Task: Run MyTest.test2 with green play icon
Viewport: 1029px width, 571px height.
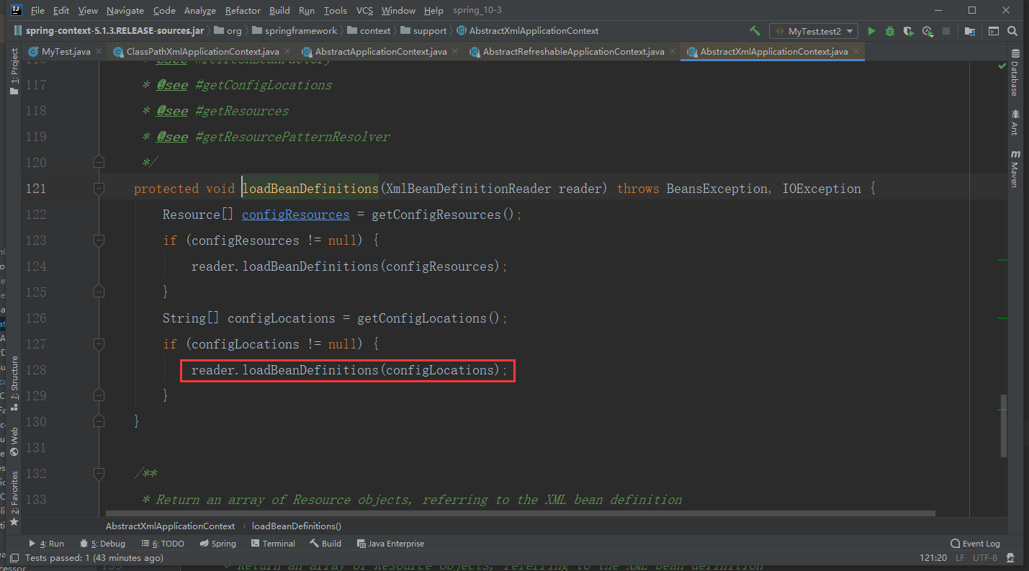Action: point(871,31)
